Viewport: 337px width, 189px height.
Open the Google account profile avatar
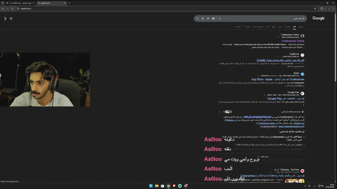click(5, 18)
